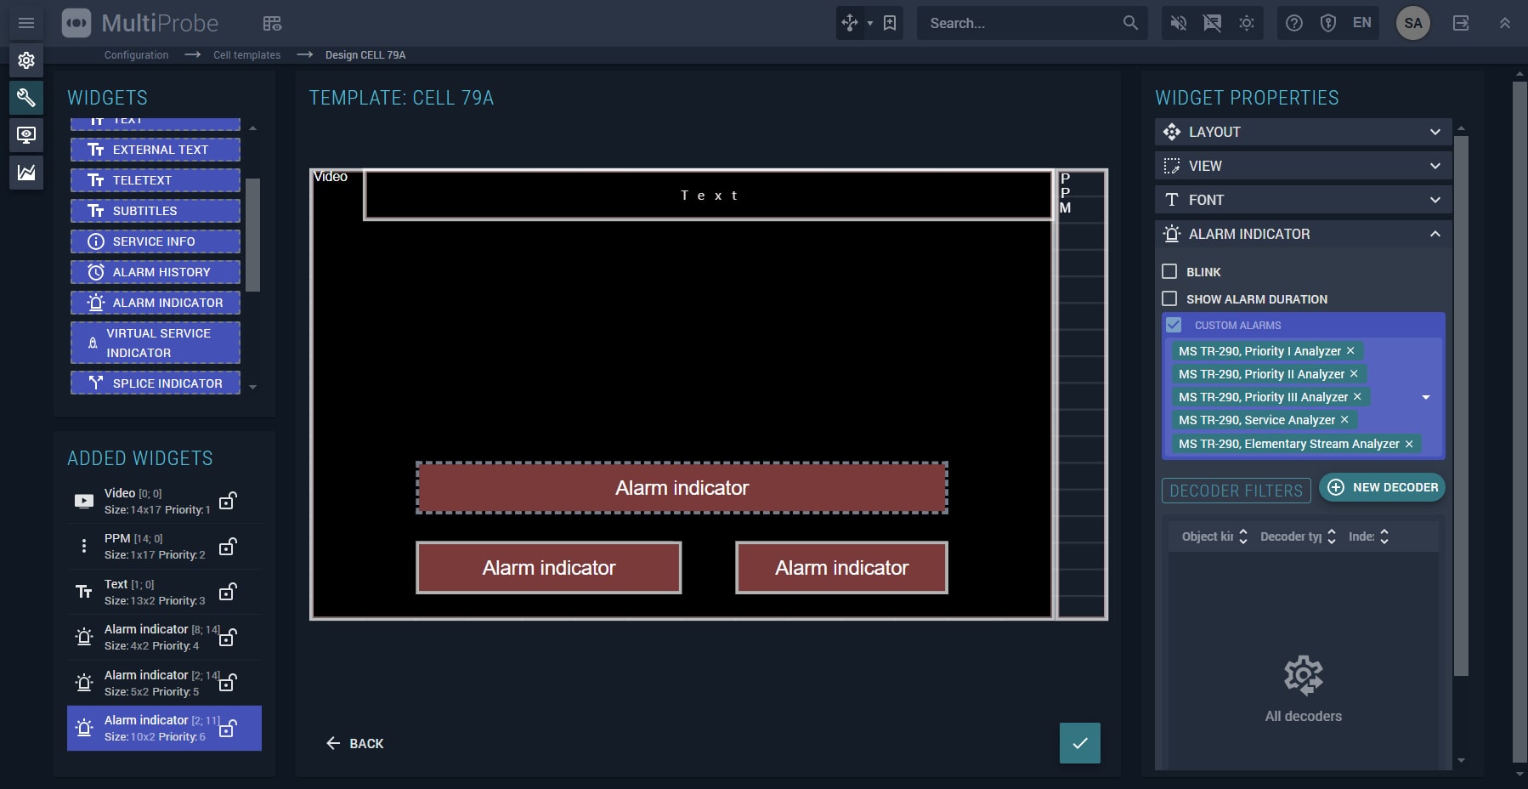This screenshot has height=789, width=1528.
Task: Click the logout icon in top bar
Action: [1461, 23]
